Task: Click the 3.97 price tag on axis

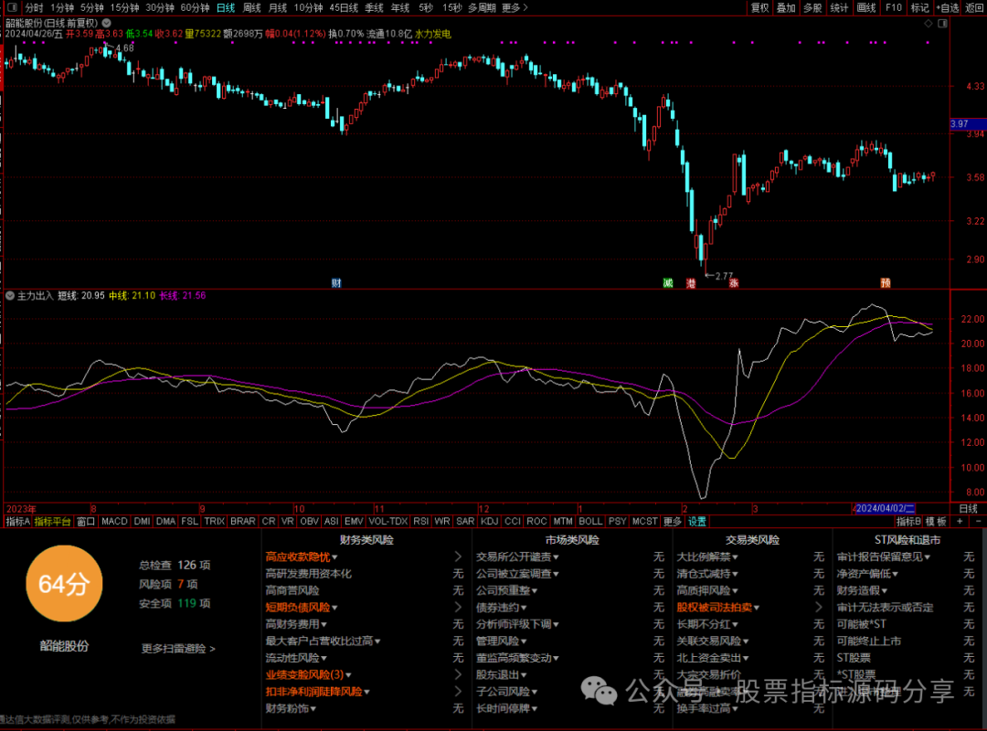Action: tap(968, 124)
